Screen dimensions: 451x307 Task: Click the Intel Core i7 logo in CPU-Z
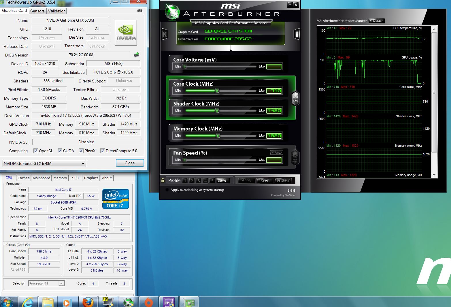click(x=116, y=199)
